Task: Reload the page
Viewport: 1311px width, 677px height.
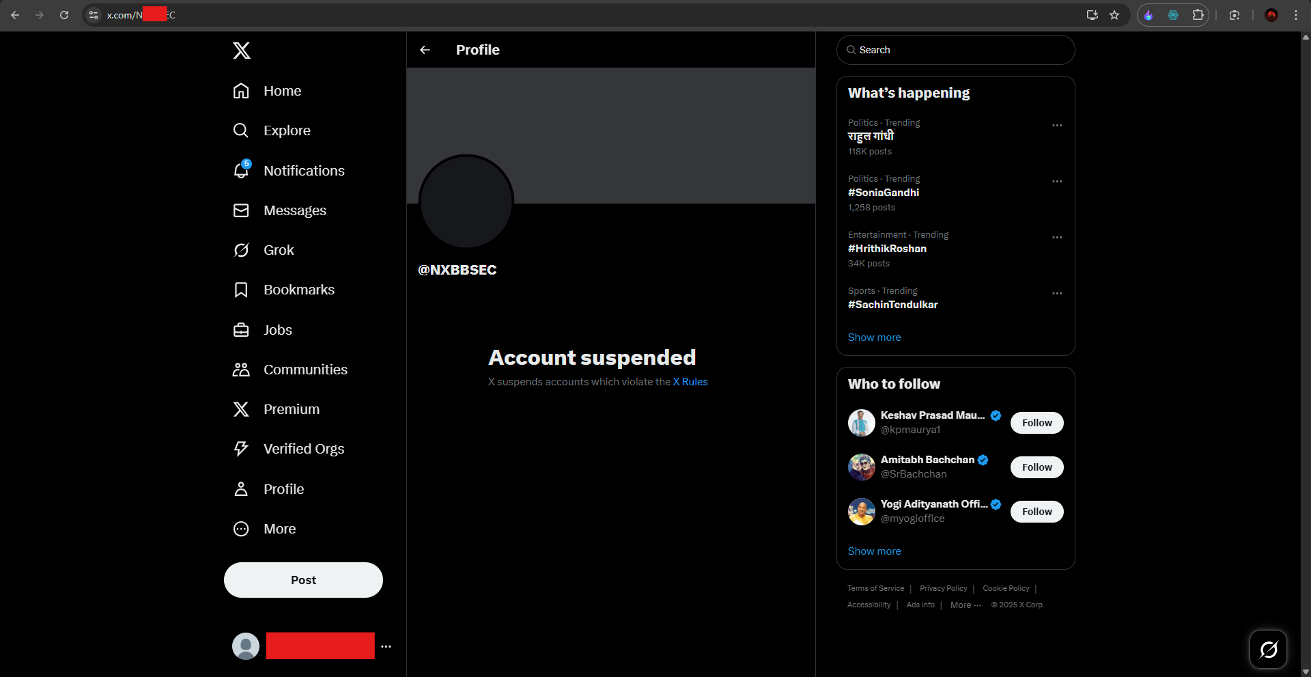Action: pyautogui.click(x=64, y=15)
